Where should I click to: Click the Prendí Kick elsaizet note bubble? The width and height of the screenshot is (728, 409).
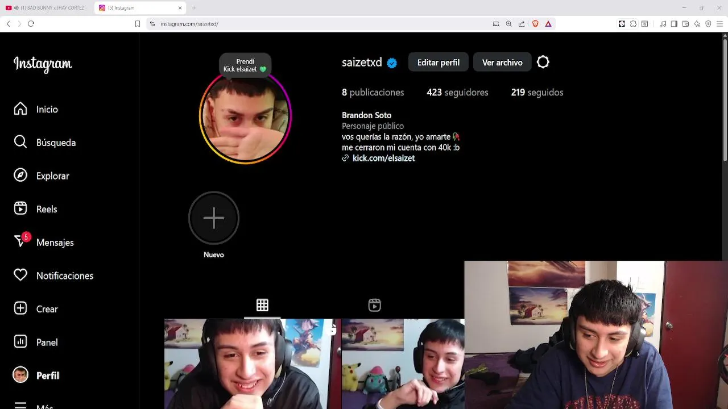[245, 65]
